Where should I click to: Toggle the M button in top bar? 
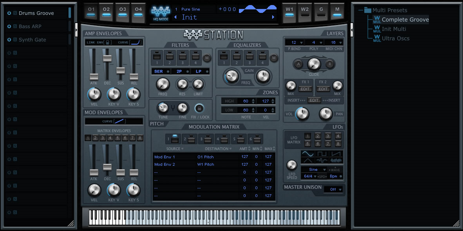(x=337, y=12)
